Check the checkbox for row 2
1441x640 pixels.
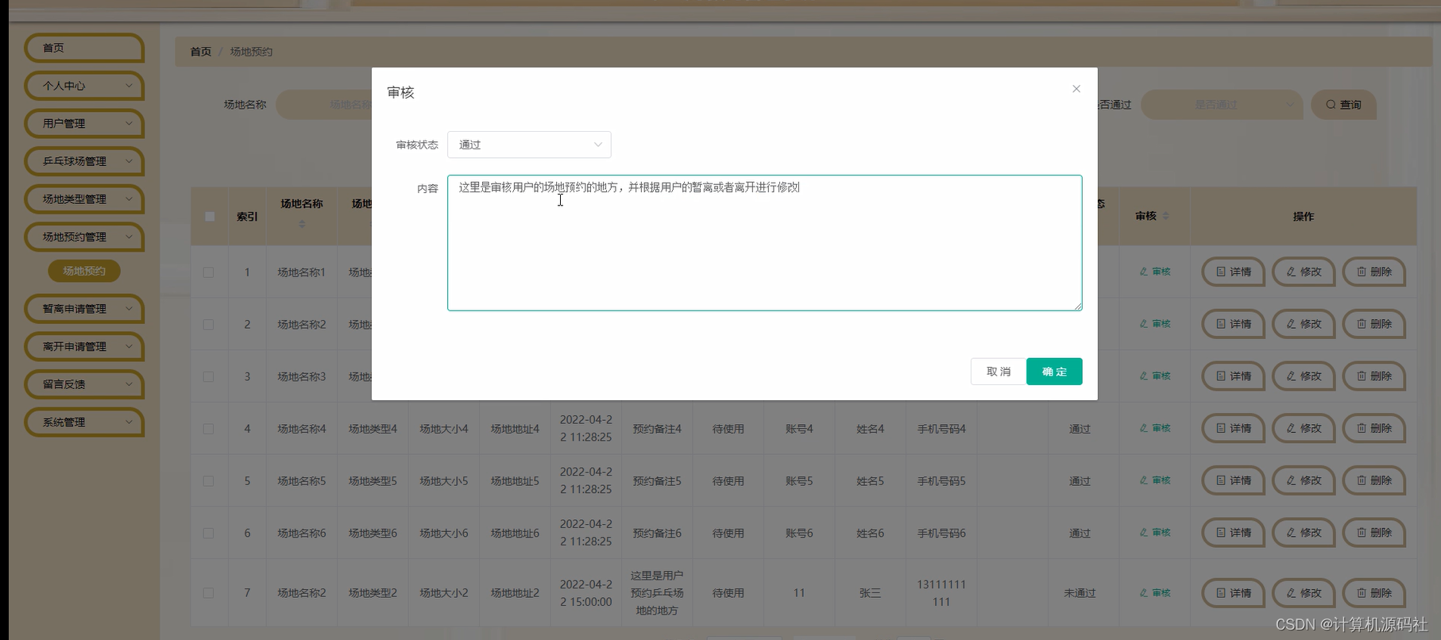[208, 324]
